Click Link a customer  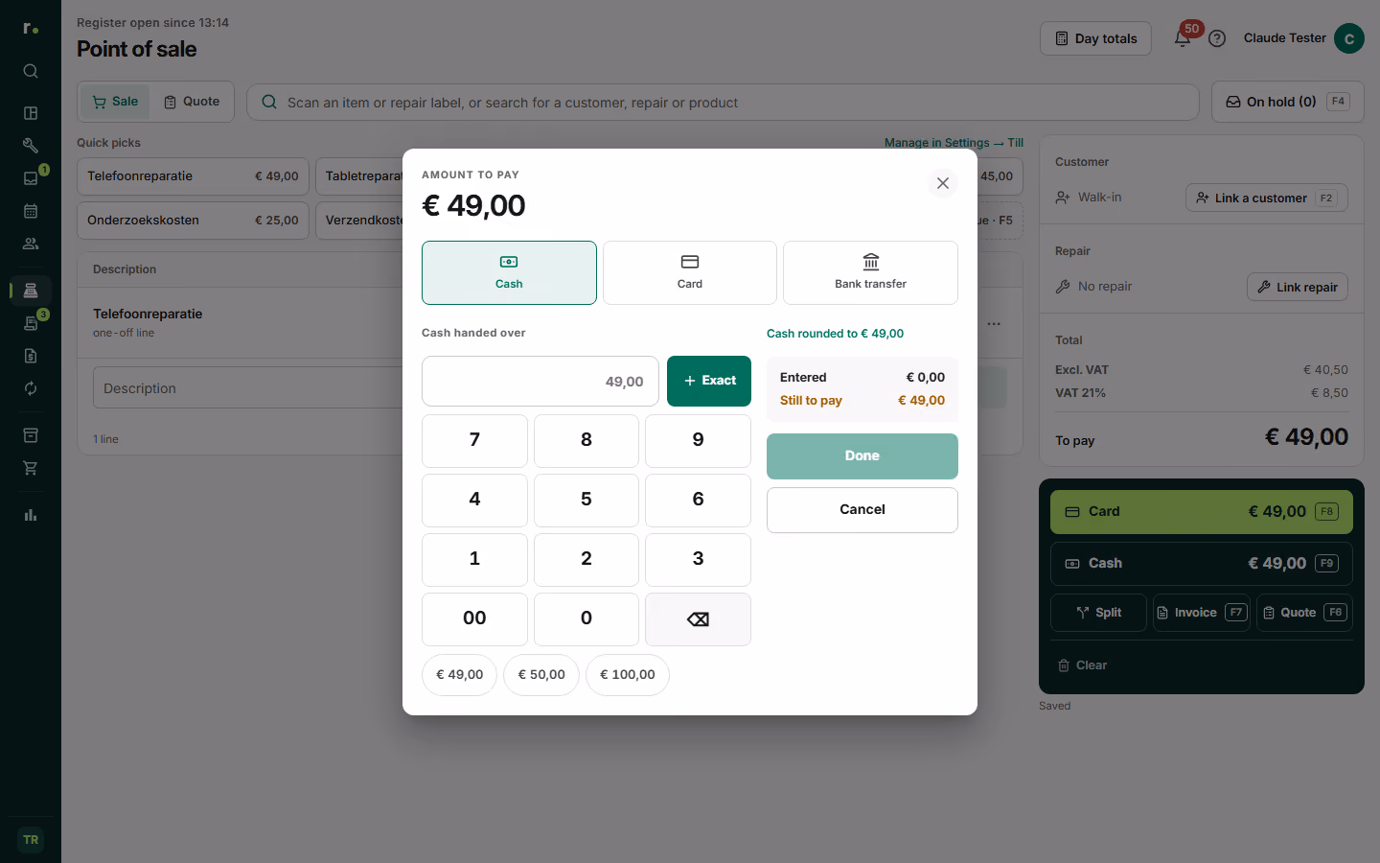1267,198
